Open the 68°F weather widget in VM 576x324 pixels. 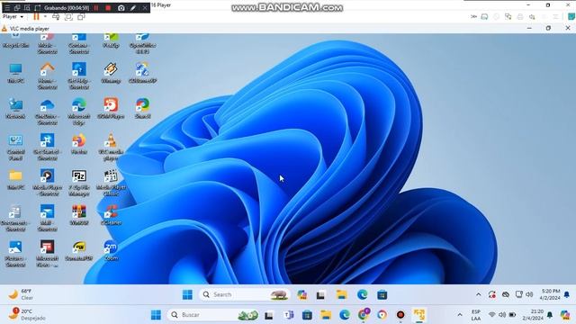coord(21,294)
